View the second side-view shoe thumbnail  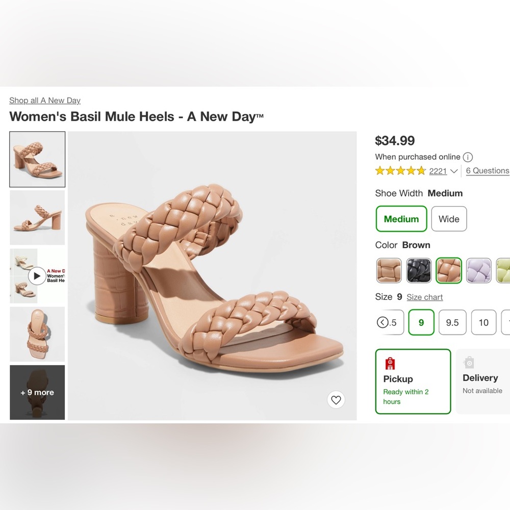(x=37, y=218)
